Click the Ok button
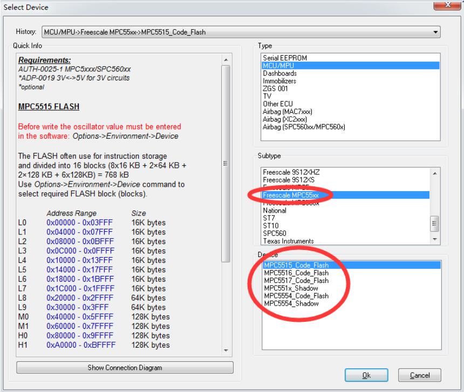Viewport: 464px width, 392px height. (x=366, y=375)
